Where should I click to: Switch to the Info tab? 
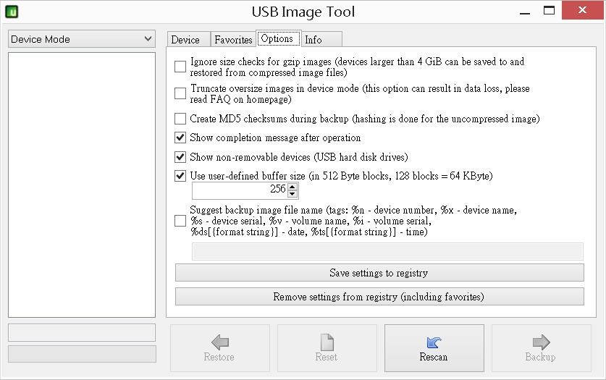[313, 40]
